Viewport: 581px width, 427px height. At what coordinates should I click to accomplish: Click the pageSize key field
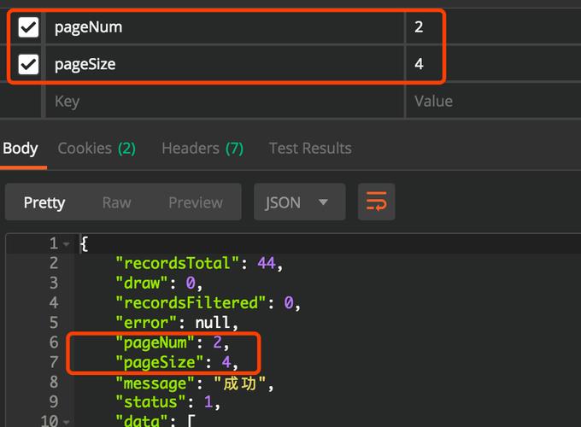(222, 64)
